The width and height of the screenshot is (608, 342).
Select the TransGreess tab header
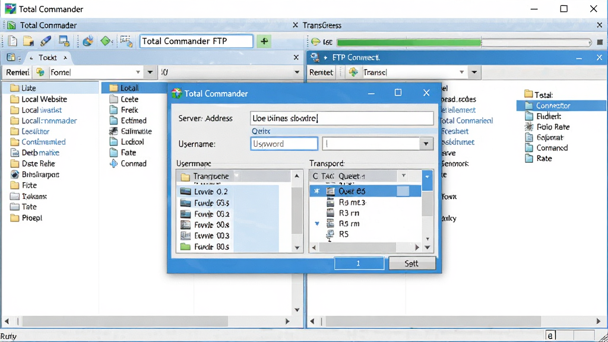tap(322, 25)
